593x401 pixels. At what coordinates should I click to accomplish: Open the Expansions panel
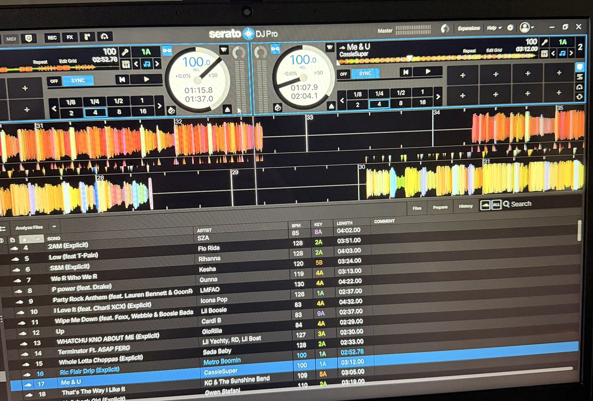click(x=470, y=28)
